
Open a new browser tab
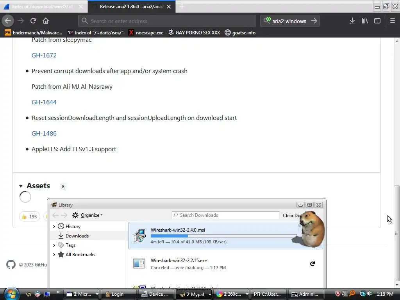[182, 7]
